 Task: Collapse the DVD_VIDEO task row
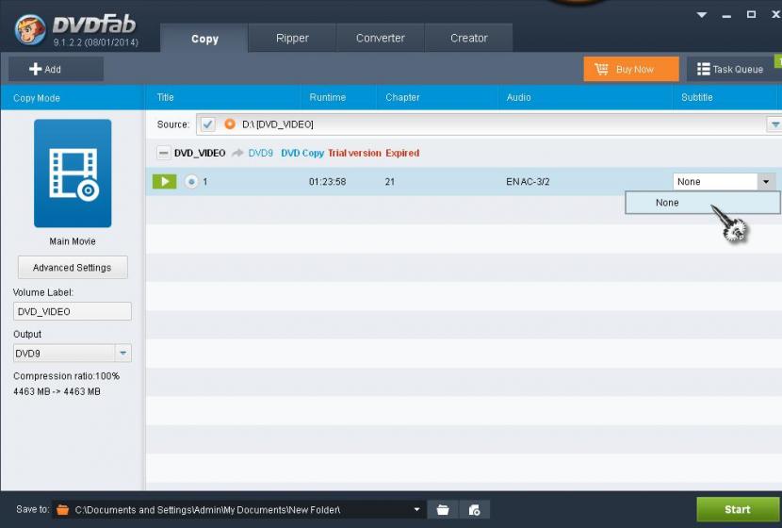coord(163,153)
